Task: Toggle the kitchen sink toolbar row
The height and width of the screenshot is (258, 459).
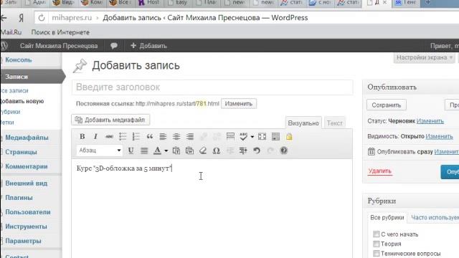Action: (275, 136)
